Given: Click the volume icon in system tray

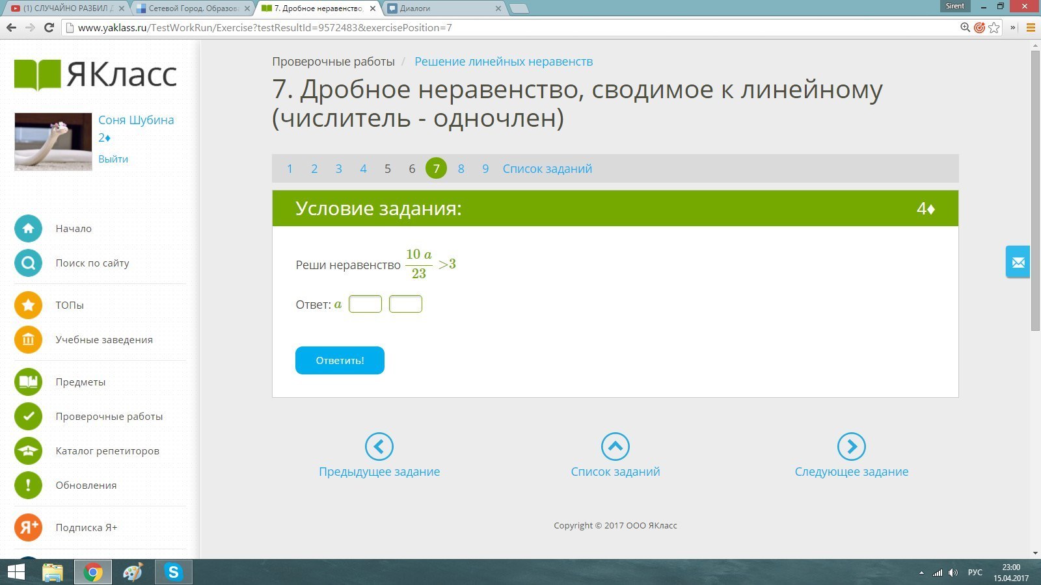Looking at the screenshot, I should (x=953, y=573).
